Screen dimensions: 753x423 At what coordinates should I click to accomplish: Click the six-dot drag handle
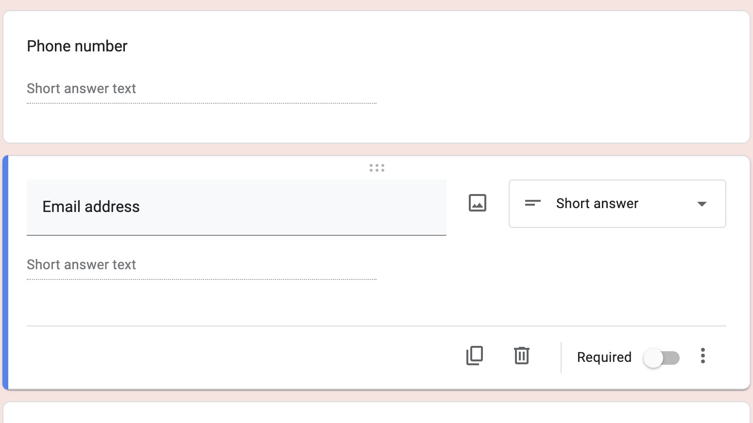tap(376, 168)
